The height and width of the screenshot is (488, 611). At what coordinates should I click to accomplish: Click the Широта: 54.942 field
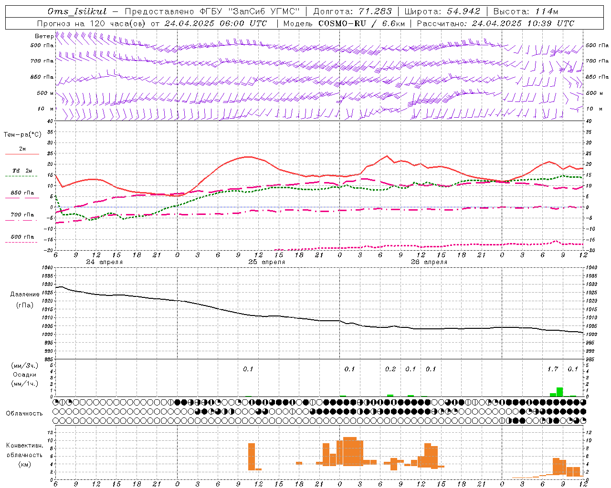point(442,11)
